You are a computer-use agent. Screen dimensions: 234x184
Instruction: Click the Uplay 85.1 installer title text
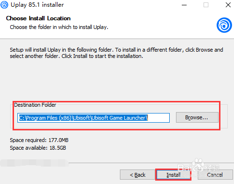pyautogui.click(x=37, y=5)
